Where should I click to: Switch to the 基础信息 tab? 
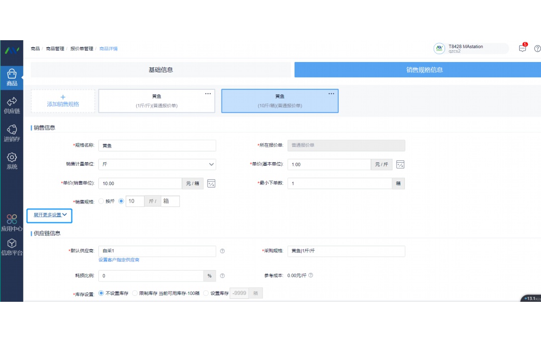(x=159, y=70)
